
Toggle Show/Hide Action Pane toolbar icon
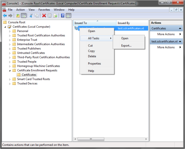[x=69, y=15]
